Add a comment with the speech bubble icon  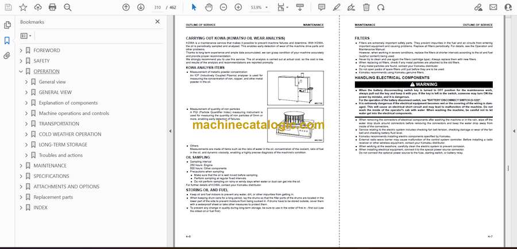click(322, 7)
